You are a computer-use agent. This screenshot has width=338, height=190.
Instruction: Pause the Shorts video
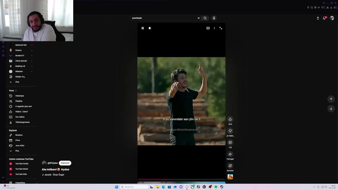[x=143, y=28]
